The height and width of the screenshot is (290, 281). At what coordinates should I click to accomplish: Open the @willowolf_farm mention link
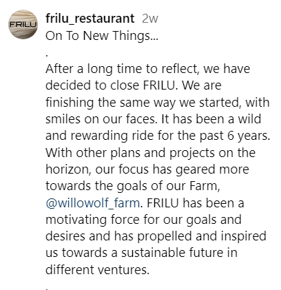pyautogui.click(x=93, y=203)
